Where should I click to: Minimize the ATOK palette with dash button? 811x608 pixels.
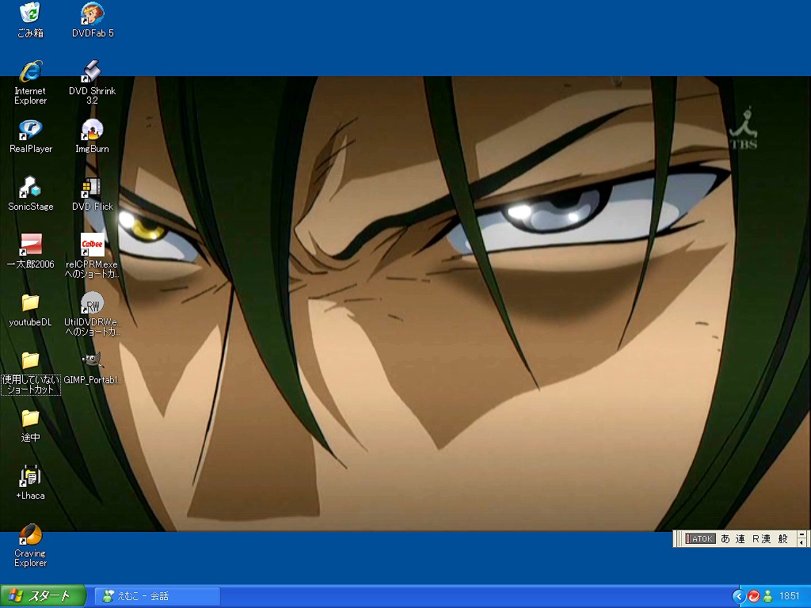tap(802, 534)
